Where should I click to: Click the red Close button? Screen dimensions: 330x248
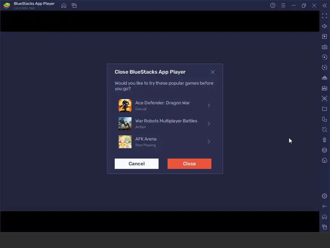(189, 164)
